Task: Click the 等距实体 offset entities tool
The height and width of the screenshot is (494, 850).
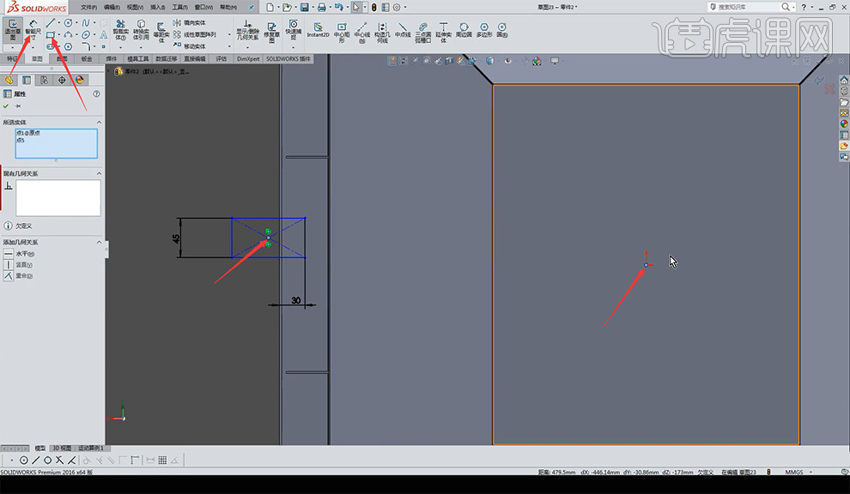Action: (161, 32)
